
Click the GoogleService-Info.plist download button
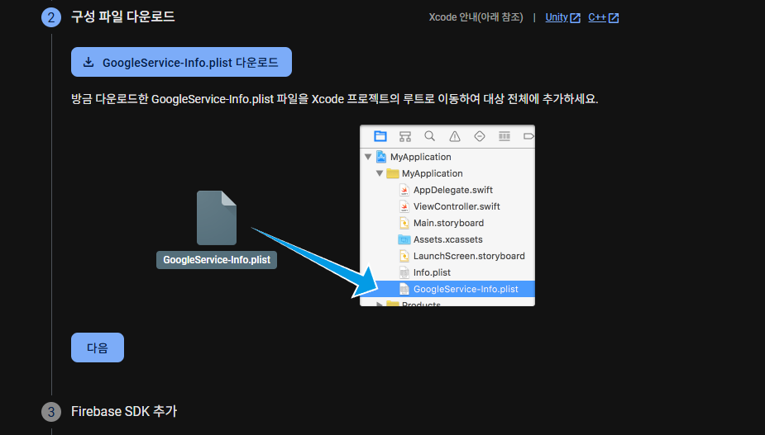click(x=181, y=62)
